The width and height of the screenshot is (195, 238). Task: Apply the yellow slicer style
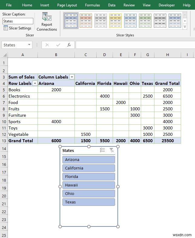click(116, 21)
